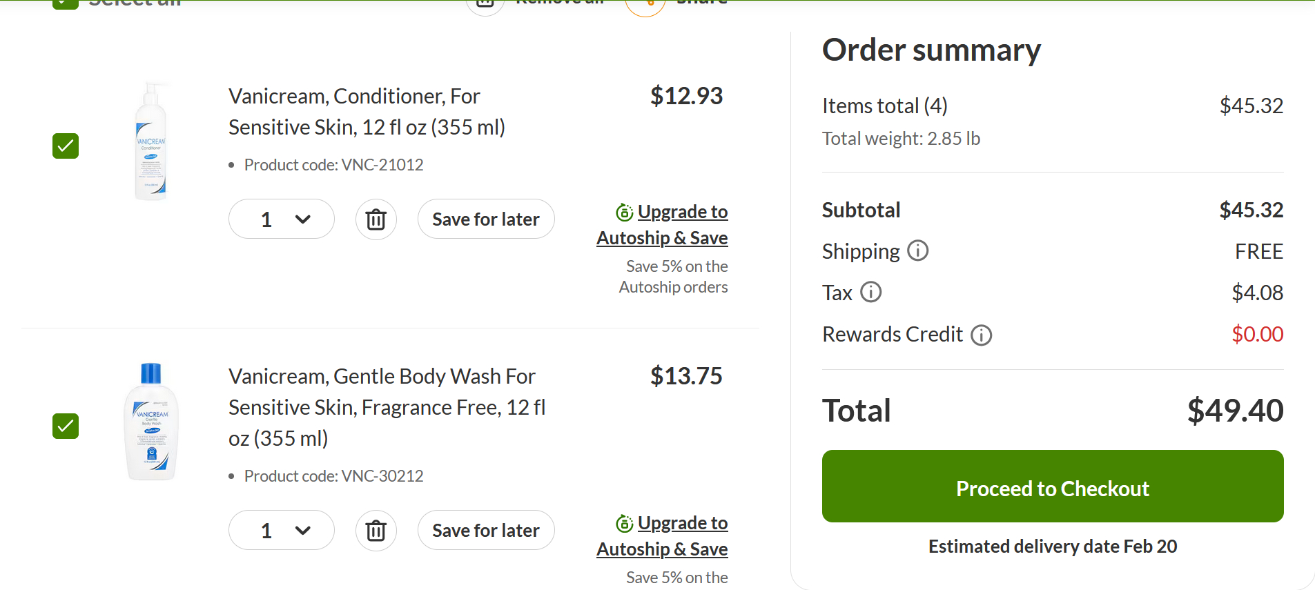Uncheck the Vanicream Conditioner checkbox

coord(66,146)
